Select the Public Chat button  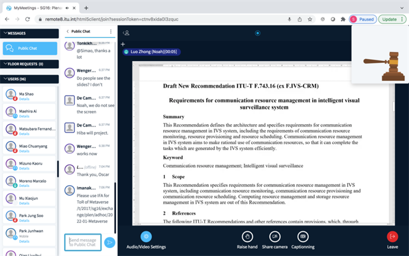point(30,48)
